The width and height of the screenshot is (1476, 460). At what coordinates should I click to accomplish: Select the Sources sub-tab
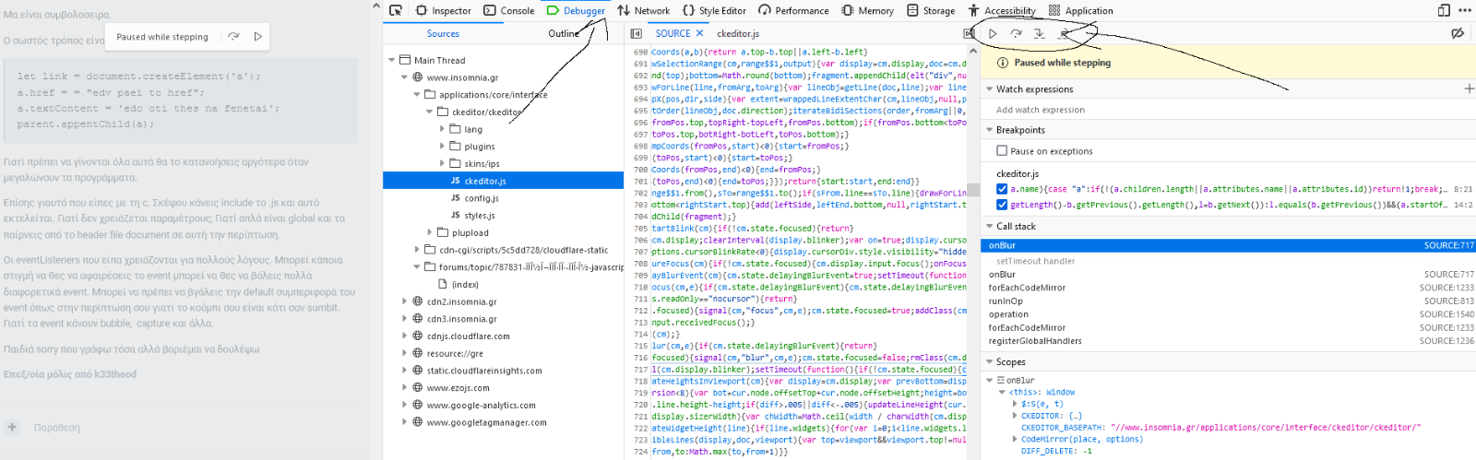(x=443, y=33)
